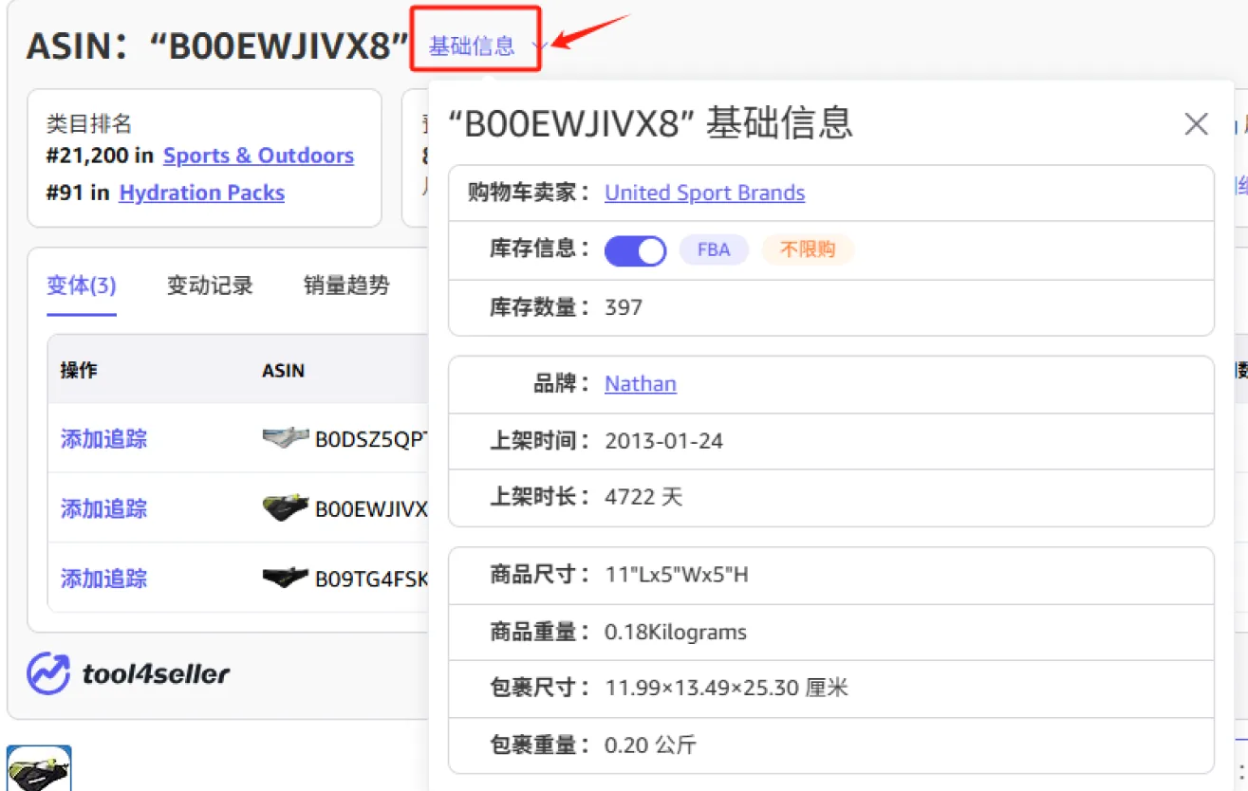The width and height of the screenshot is (1248, 791).
Task: Switch to the 销量趋势 tab
Action: [x=346, y=285]
